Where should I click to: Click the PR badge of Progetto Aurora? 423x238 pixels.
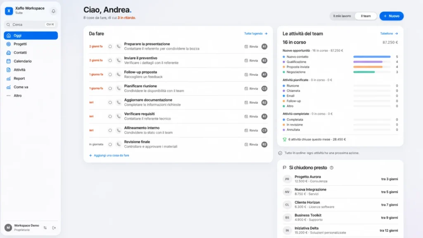[x=287, y=179]
